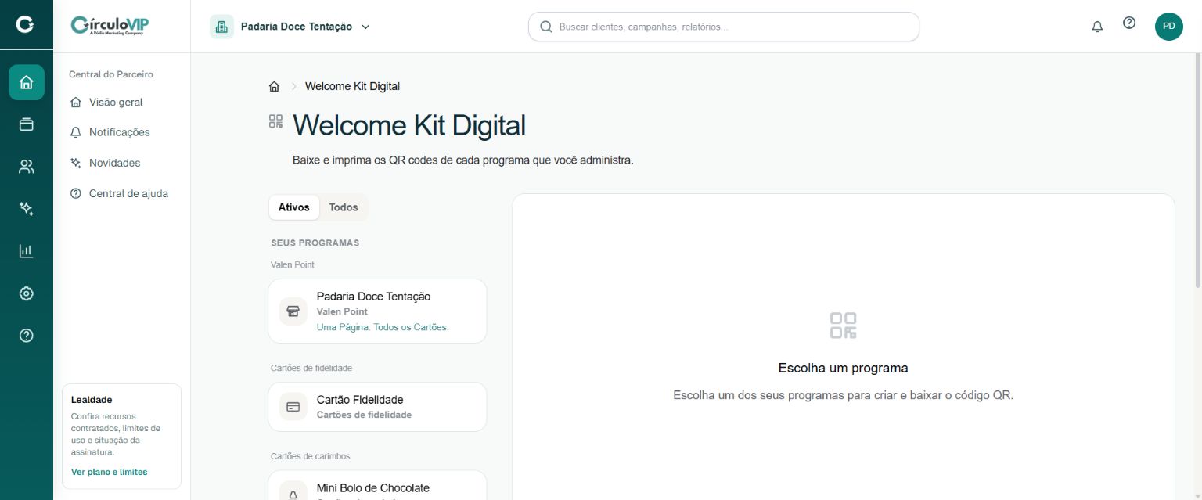Switch to the Todos tab
Image resolution: width=1202 pixels, height=500 pixels.
[x=344, y=207]
